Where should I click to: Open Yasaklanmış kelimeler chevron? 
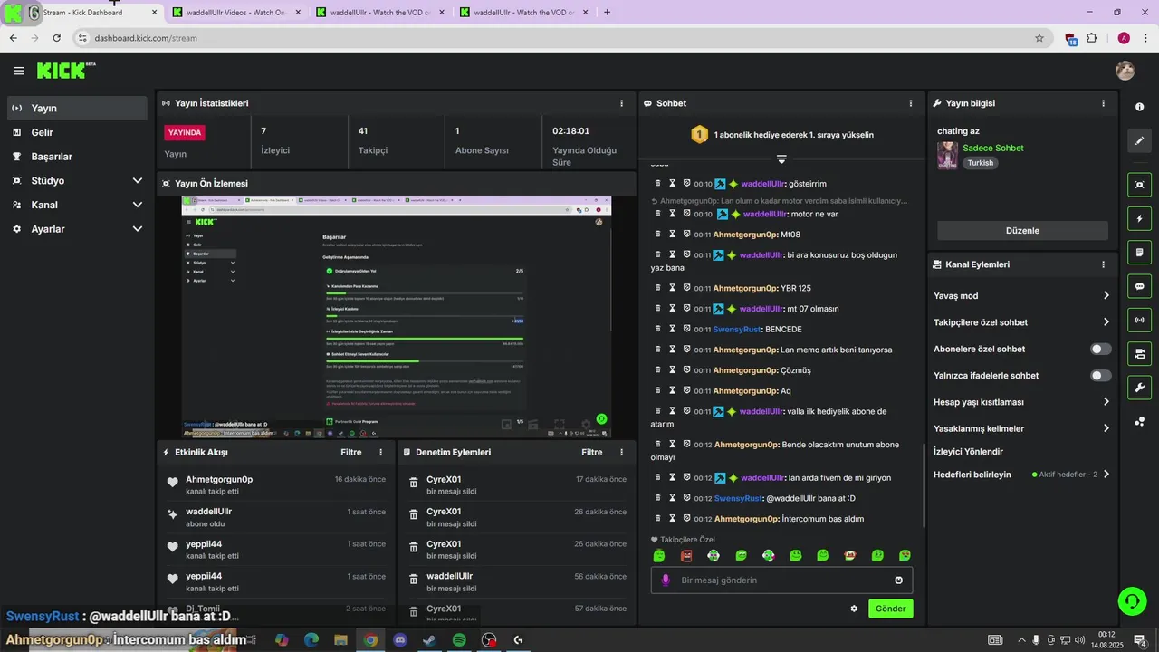(x=1106, y=428)
